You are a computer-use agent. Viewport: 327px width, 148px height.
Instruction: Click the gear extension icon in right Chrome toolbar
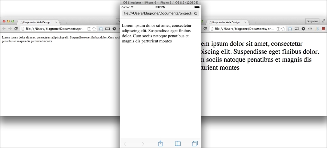pyautogui.click(x=303, y=29)
